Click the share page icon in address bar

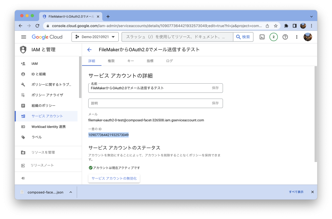[x=267, y=26]
